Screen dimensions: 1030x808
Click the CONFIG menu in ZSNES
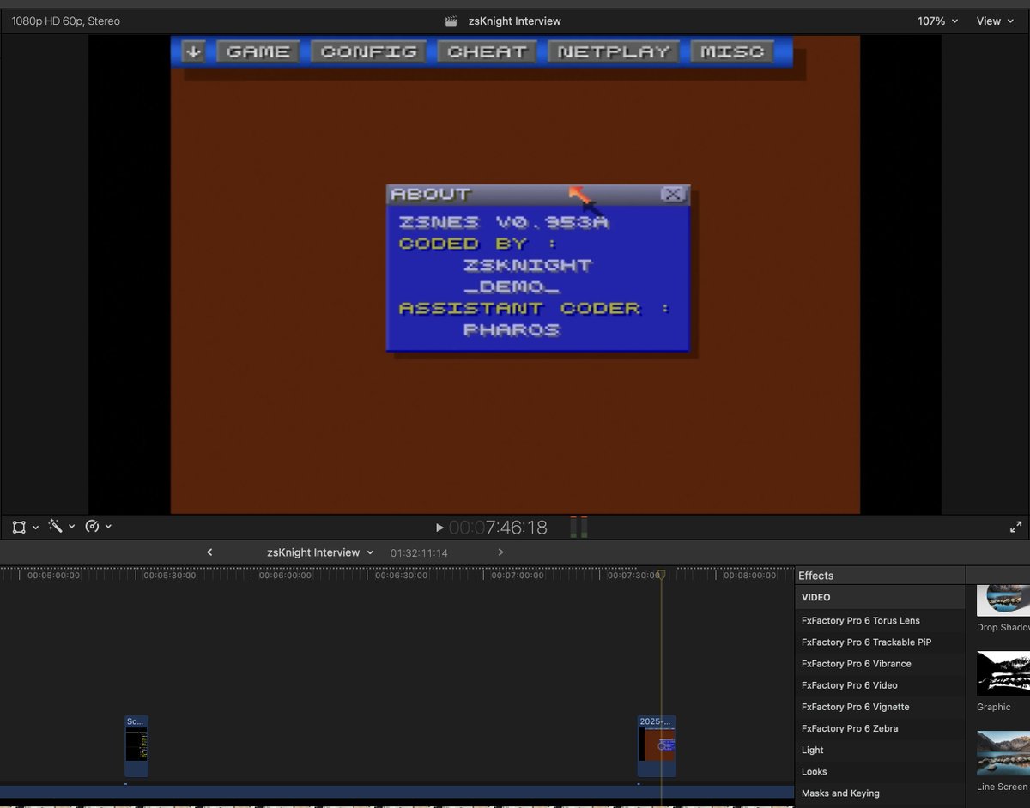pos(368,51)
